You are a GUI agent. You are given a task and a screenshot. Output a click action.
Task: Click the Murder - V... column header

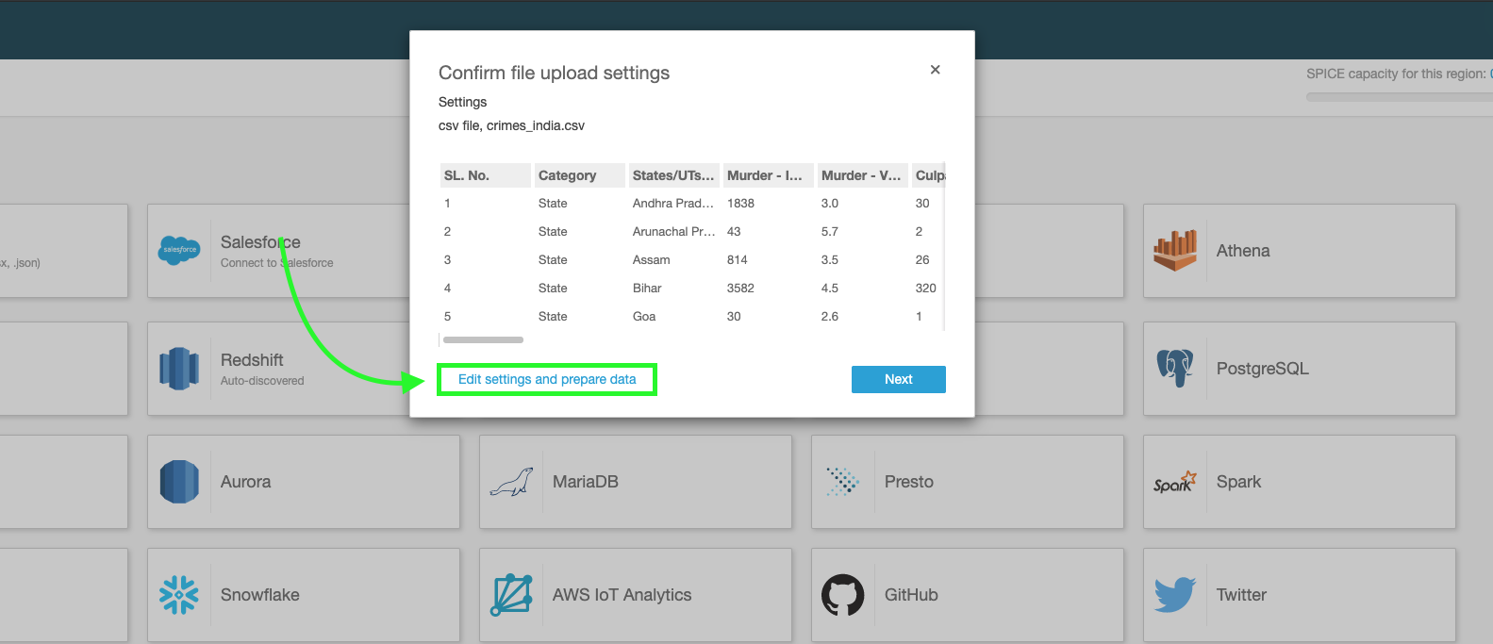tap(862, 175)
